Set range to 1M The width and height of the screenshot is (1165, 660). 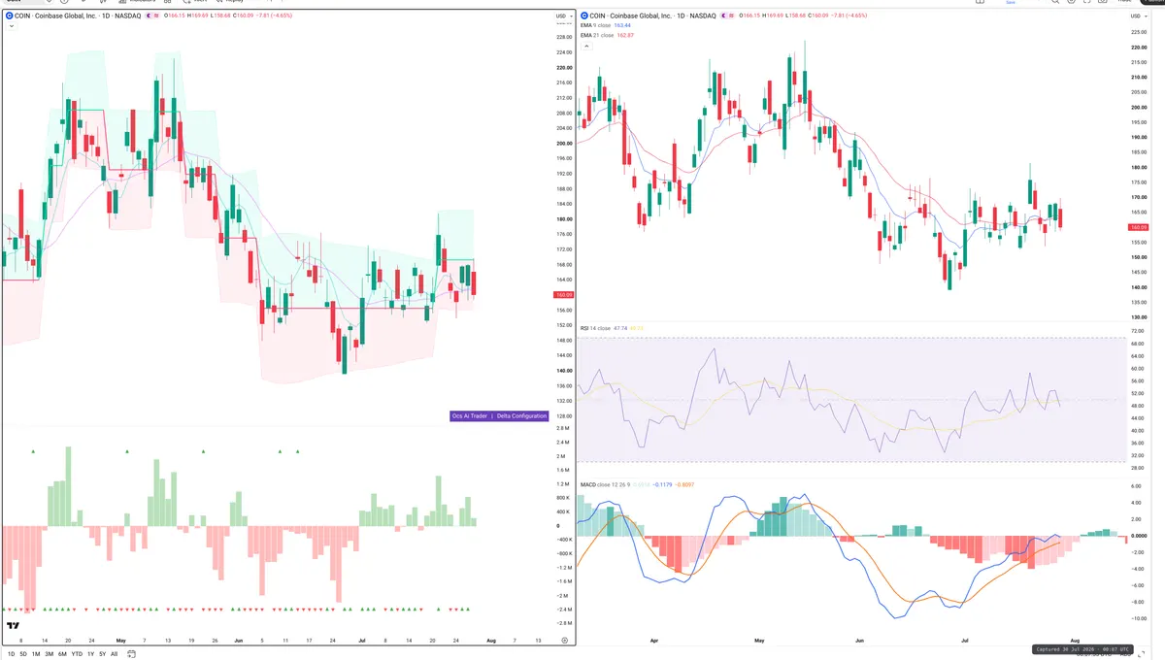36,654
